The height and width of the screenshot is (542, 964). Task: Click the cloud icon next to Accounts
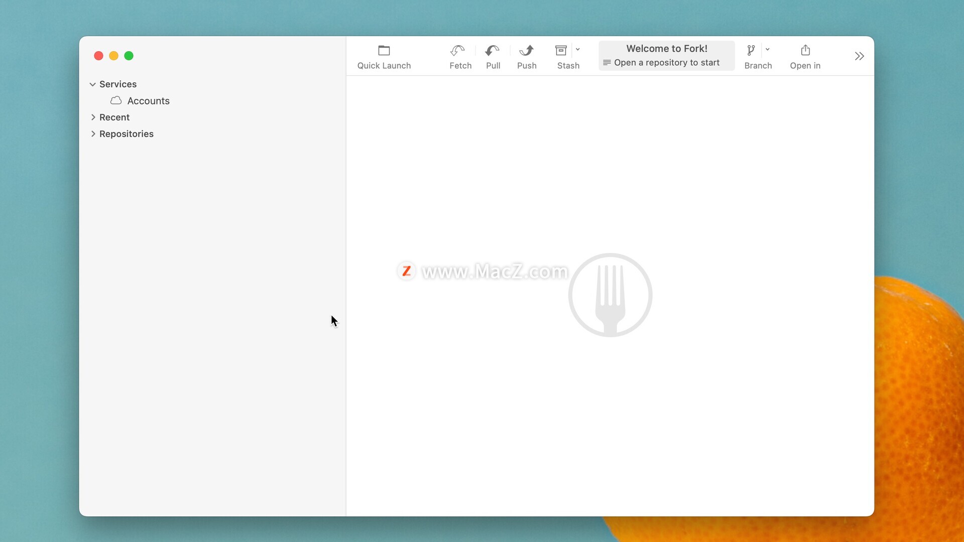116,100
